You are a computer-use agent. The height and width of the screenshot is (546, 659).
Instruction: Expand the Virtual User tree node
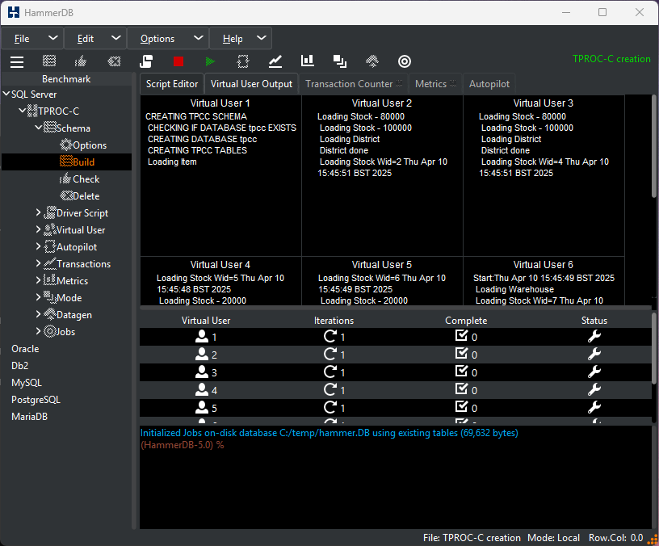point(38,229)
